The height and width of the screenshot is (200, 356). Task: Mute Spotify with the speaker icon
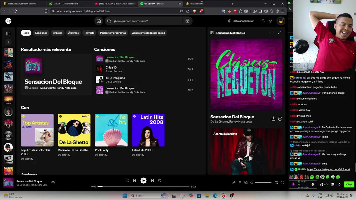click(x=252, y=183)
